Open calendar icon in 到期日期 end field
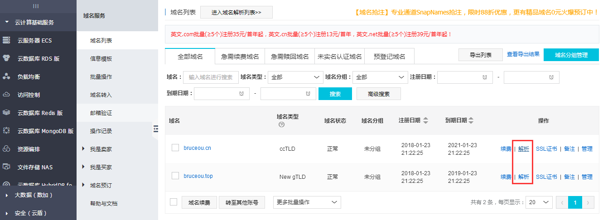Screen dimensions: 603x220 tap(308, 94)
